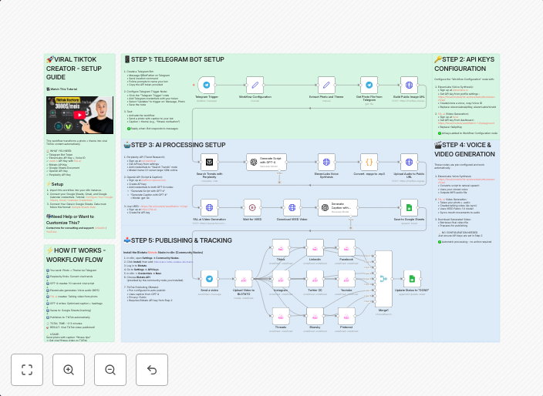Viewport: 543px width, 396px height.
Task: Zoom in on the workflow canvas
Action: click(69, 370)
